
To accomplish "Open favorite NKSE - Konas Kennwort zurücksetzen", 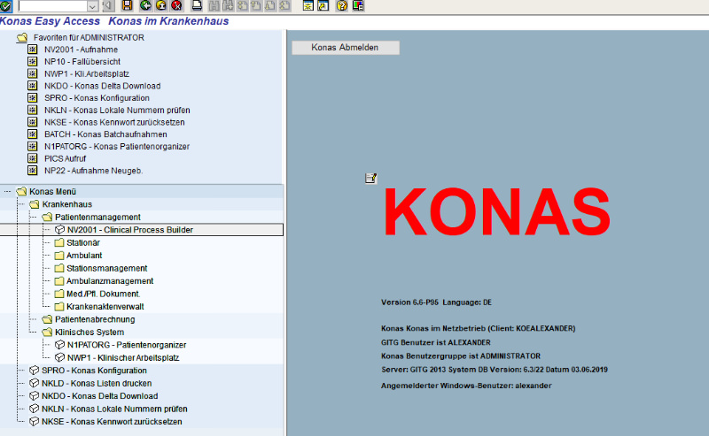I will coord(114,122).
